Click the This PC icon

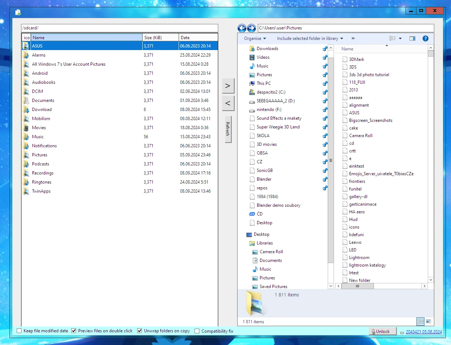click(252, 83)
